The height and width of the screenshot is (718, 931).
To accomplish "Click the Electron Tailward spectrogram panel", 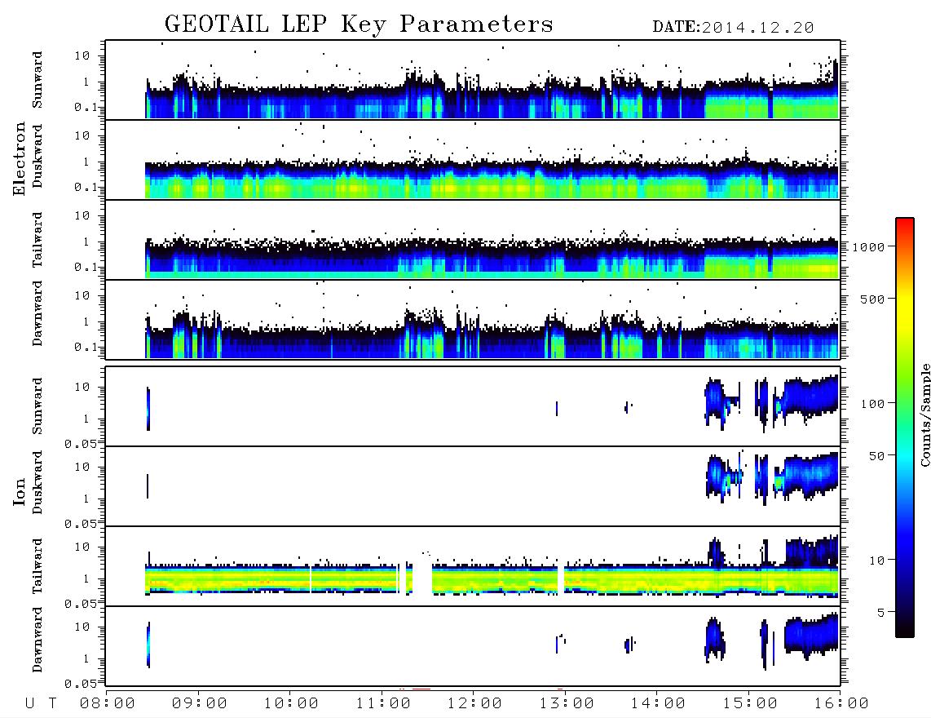I will click(473, 240).
